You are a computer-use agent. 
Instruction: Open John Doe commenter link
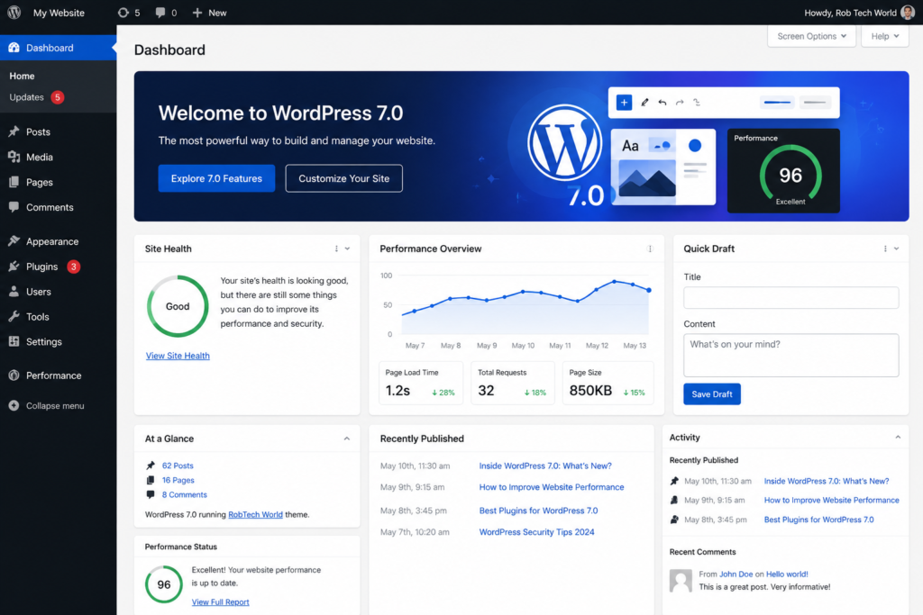(x=736, y=574)
